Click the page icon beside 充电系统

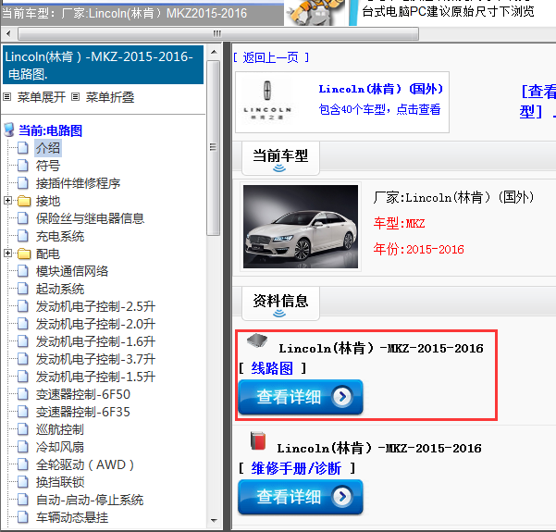pos(23,236)
